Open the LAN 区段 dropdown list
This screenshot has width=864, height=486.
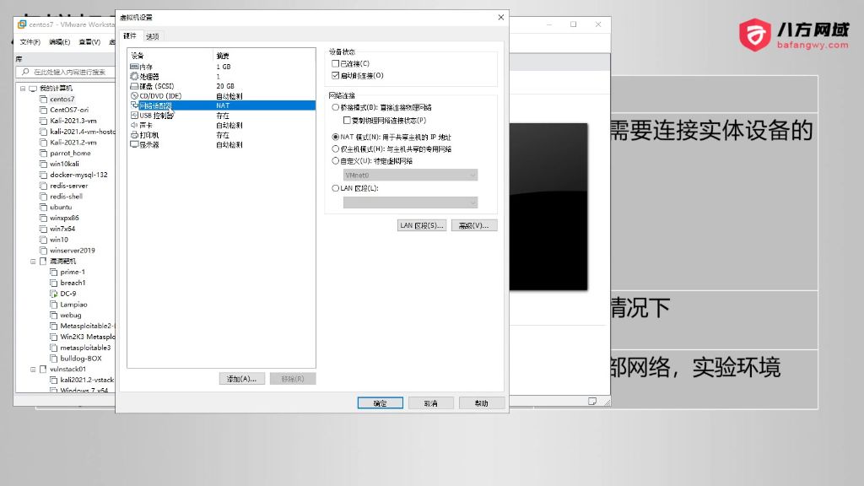tap(411, 202)
